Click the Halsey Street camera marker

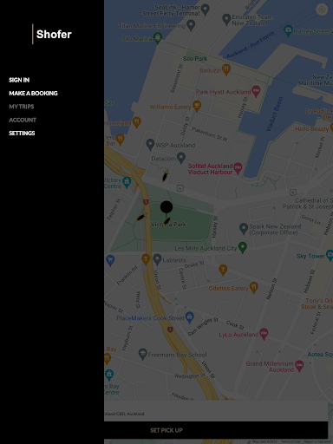click(288, 30)
